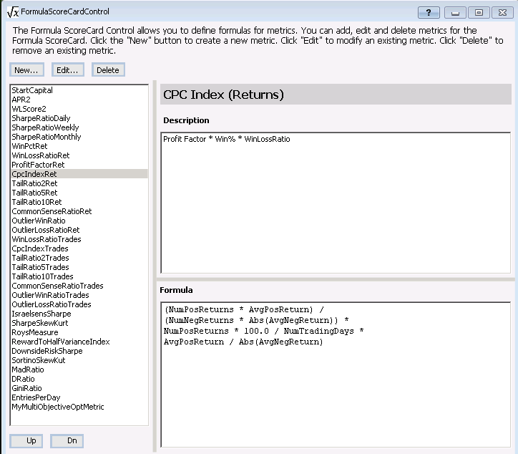Choose MyMultiObjectiveOptMetric at list bottom

(58, 407)
